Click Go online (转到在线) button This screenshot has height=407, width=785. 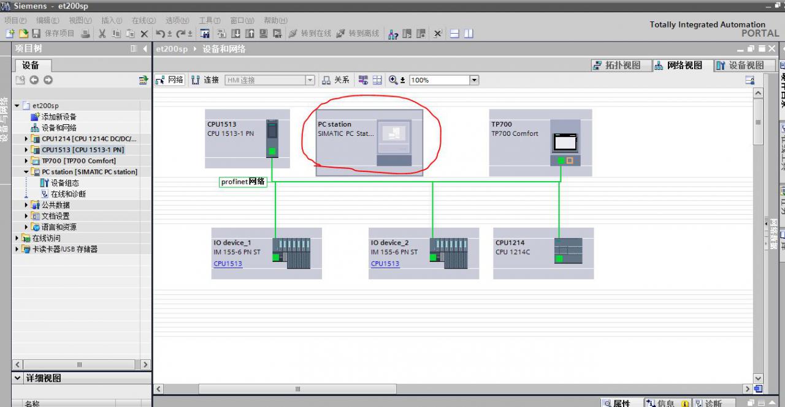click(x=310, y=34)
